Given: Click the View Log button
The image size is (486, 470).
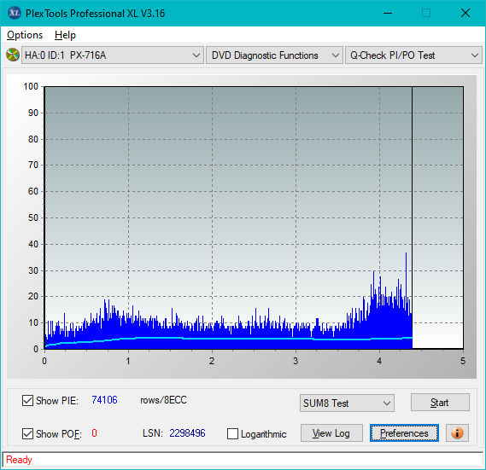Looking at the screenshot, I should (x=331, y=432).
